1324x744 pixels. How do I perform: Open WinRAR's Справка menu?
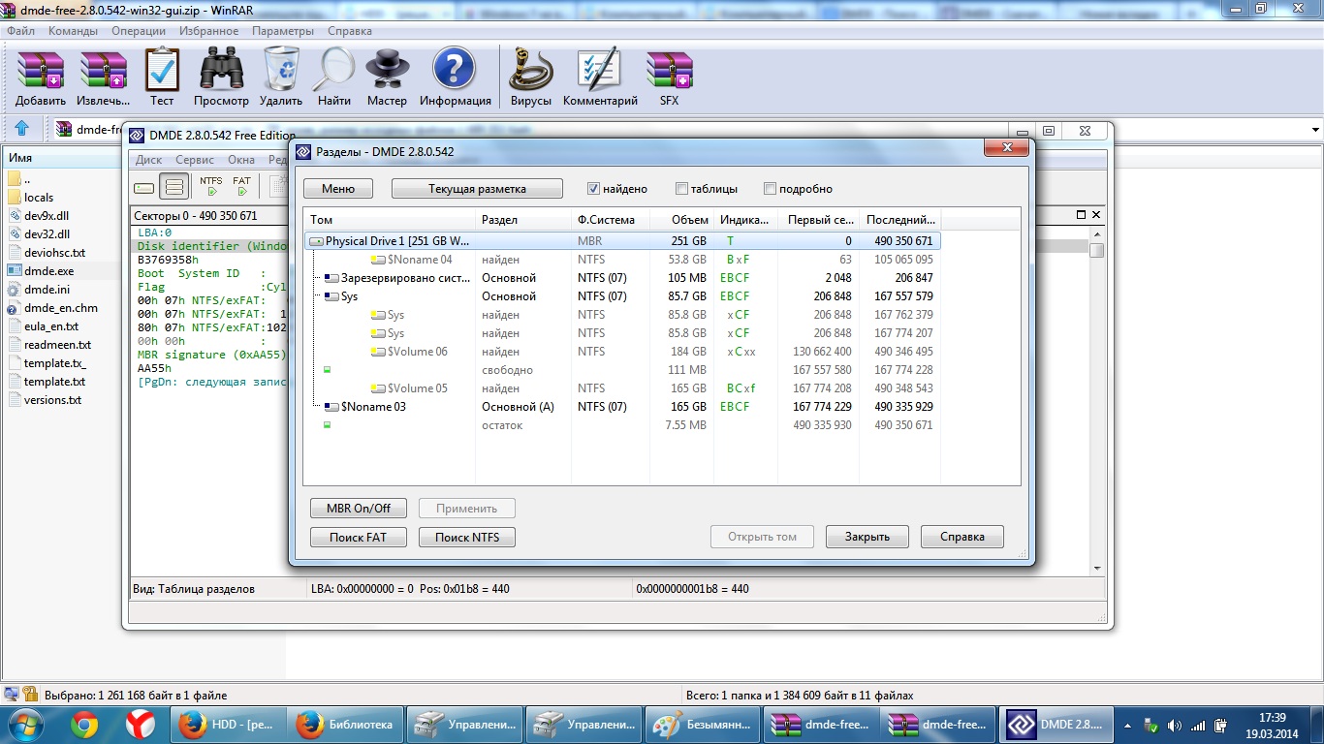coord(350,31)
